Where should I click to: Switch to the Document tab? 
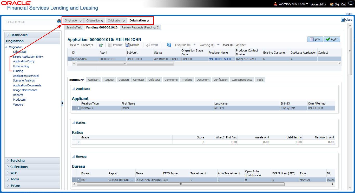coord(203,80)
